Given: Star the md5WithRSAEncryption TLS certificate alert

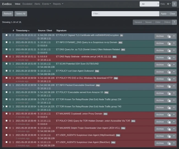Looking at the screenshot, I should (10, 35).
